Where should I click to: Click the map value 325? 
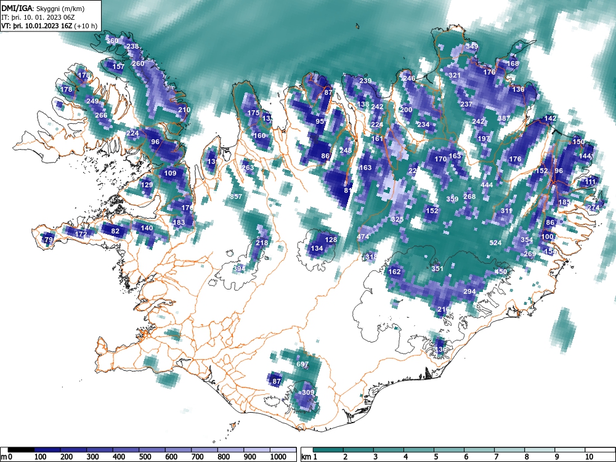[397, 220]
